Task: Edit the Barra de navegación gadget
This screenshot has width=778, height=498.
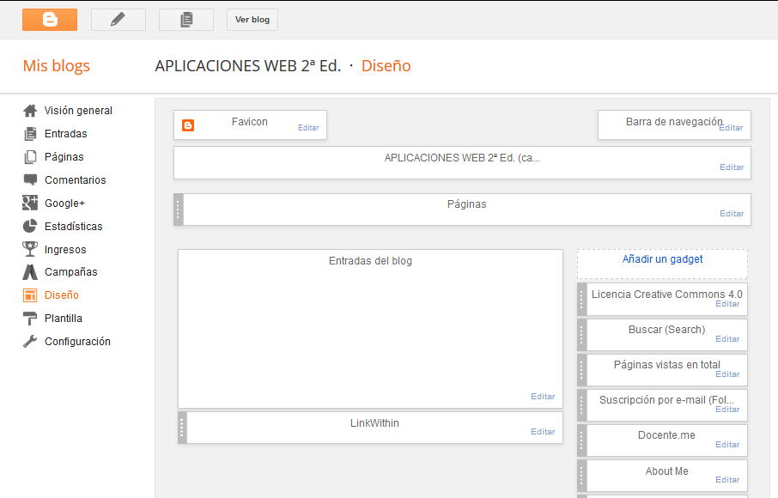Action: [731, 127]
